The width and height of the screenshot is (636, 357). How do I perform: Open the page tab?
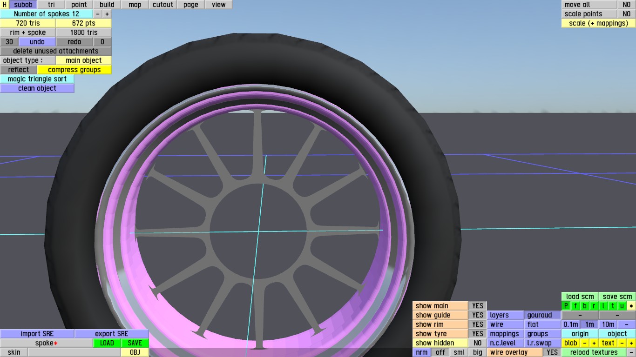point(191,5)
